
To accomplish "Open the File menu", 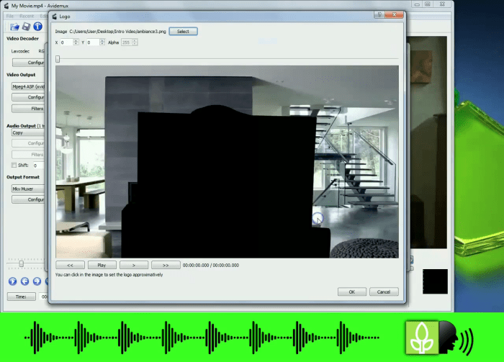I will tap(10, 15).
